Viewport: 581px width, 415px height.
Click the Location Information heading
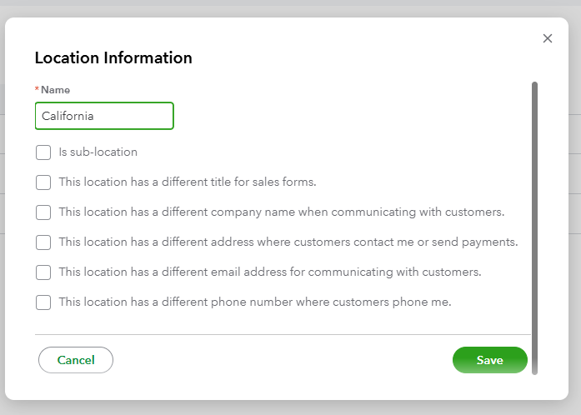113,58
